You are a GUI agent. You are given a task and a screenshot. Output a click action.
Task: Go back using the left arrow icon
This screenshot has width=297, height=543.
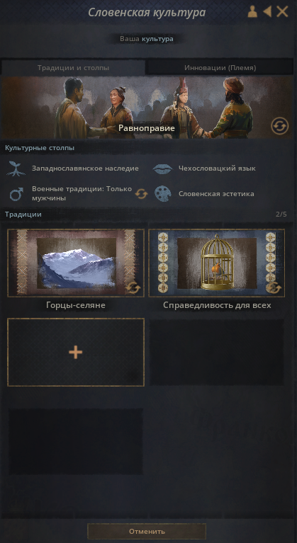267,12
